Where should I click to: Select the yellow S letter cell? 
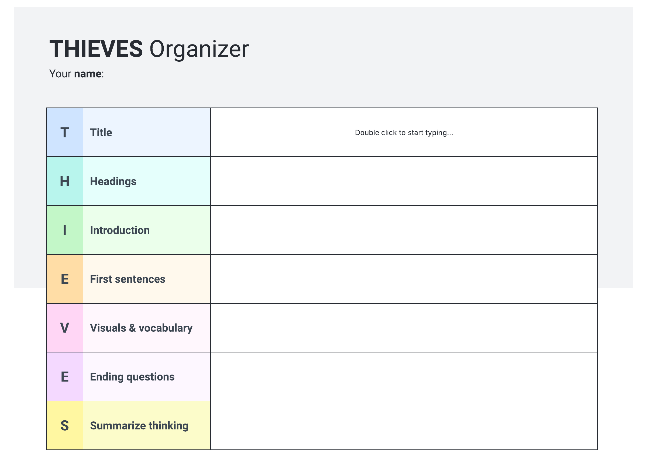click(65, 426)
